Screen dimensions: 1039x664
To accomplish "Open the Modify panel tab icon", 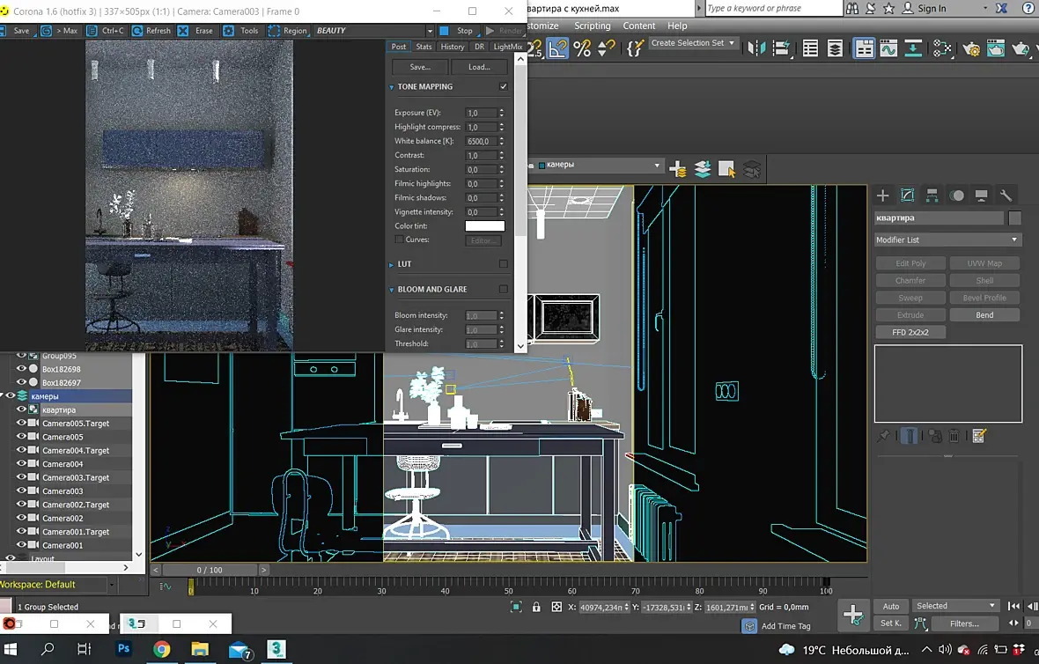I will [x=907, y=195].
